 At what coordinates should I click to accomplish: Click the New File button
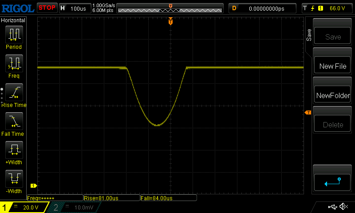tap(332, 65)
